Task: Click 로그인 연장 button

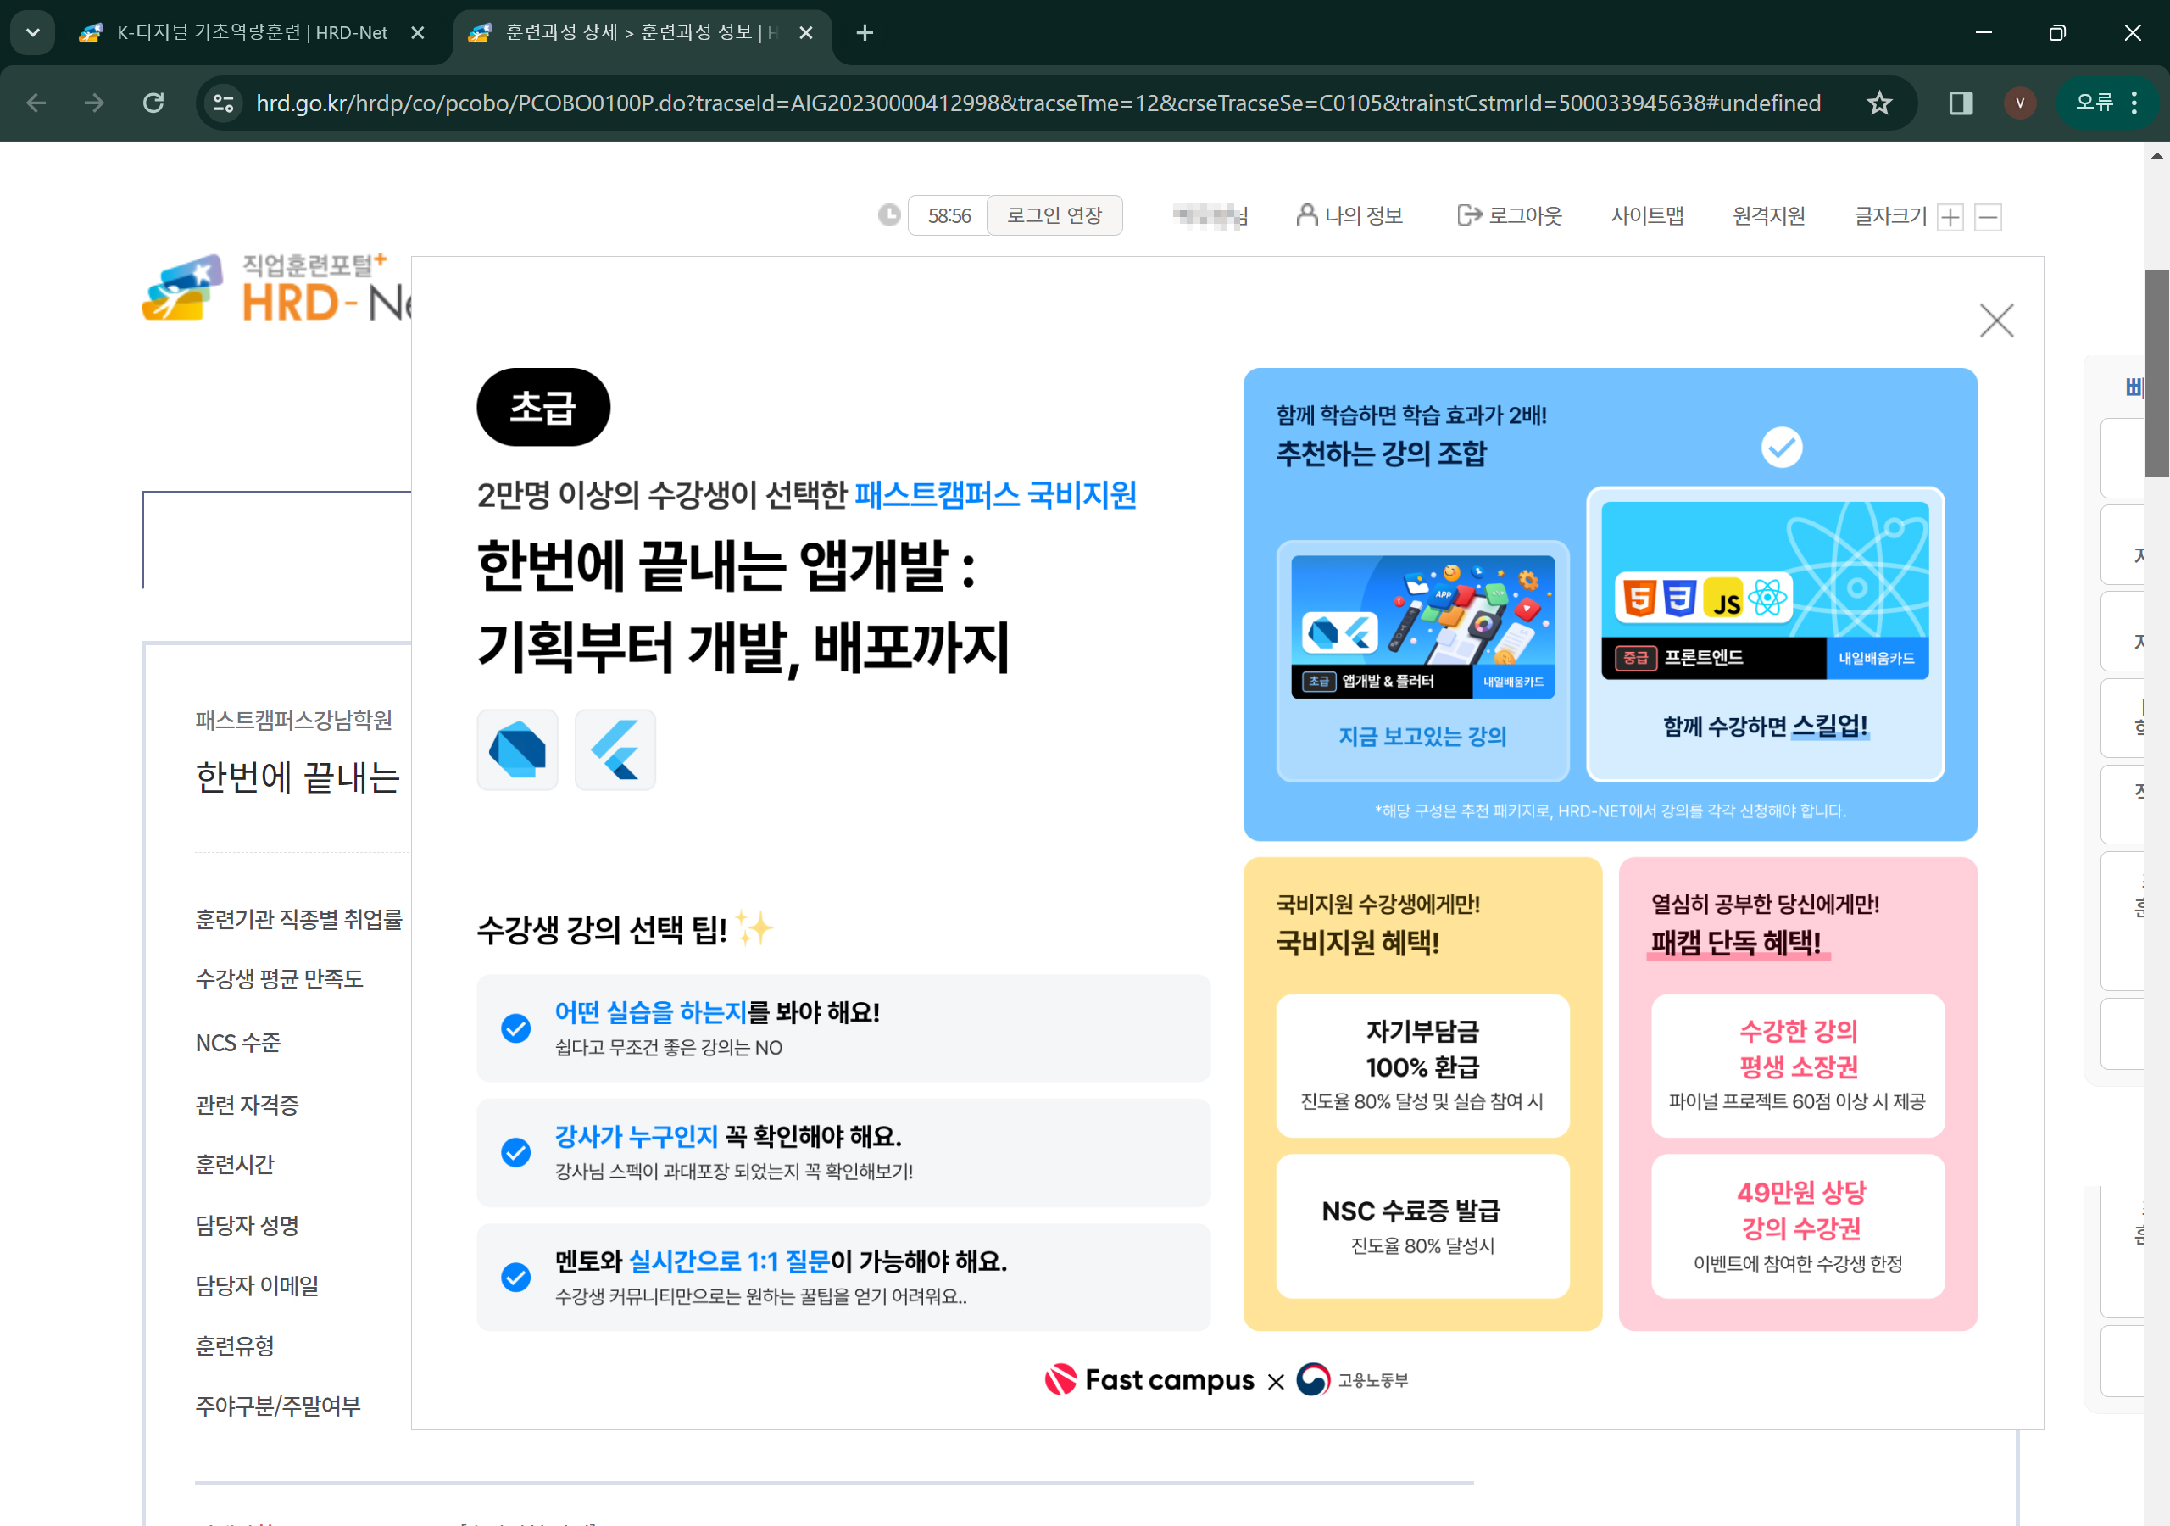Action: [1054, 215]
